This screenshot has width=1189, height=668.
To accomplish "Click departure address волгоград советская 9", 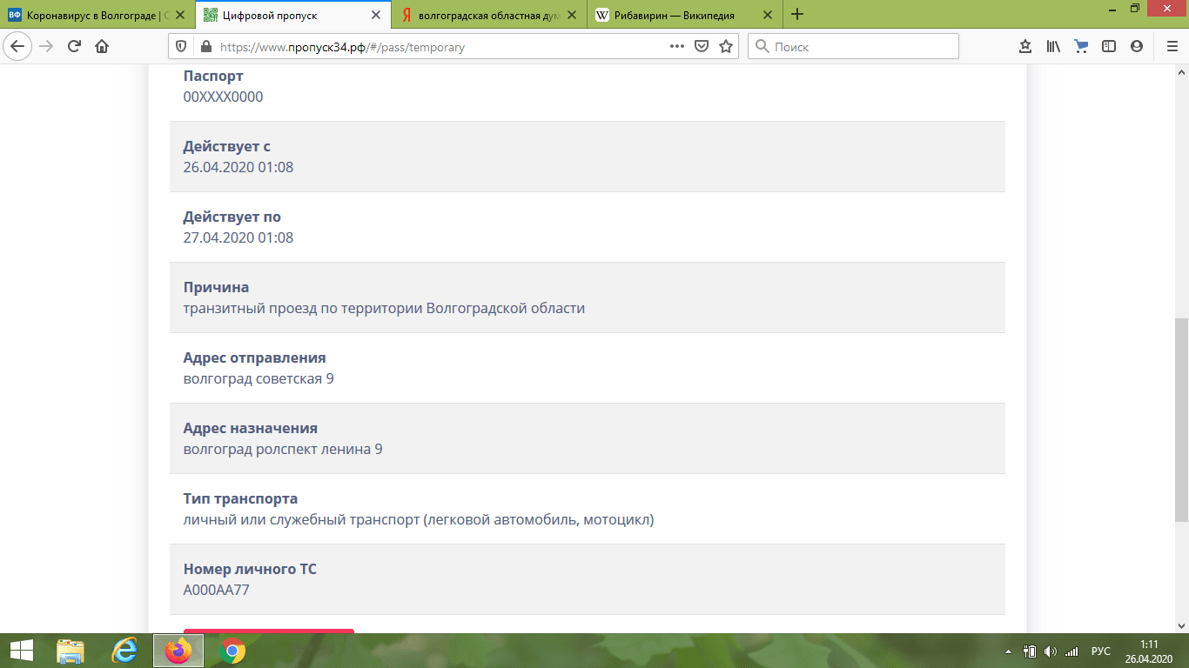I will pos(259,378).
